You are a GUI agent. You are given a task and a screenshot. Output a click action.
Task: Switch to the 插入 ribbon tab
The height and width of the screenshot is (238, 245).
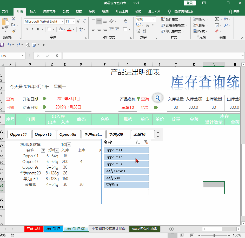click(33, 11)
